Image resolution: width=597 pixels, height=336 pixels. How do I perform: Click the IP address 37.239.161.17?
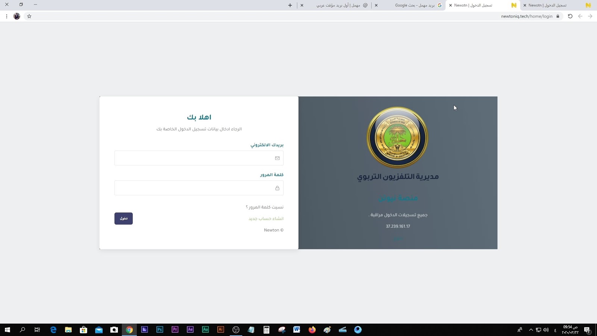[x=398, y=226]
